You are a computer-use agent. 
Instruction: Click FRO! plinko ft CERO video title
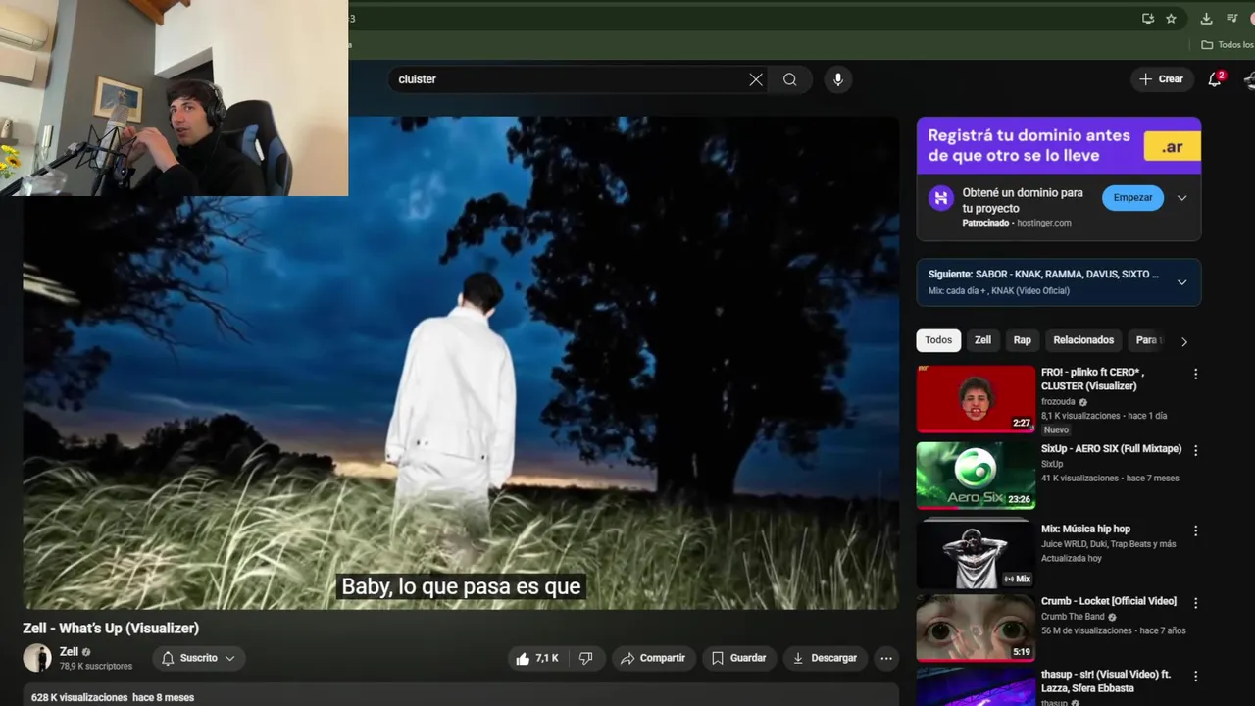tap(1094, 379)
